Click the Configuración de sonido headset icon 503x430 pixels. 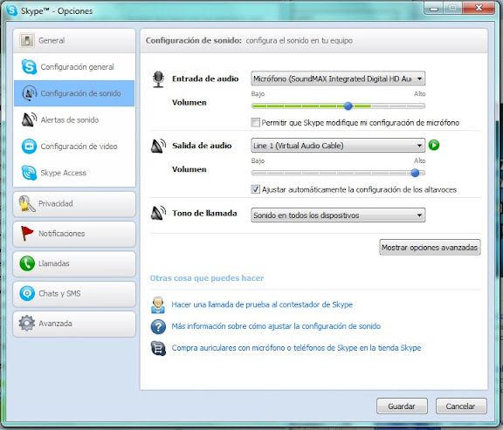29,93
